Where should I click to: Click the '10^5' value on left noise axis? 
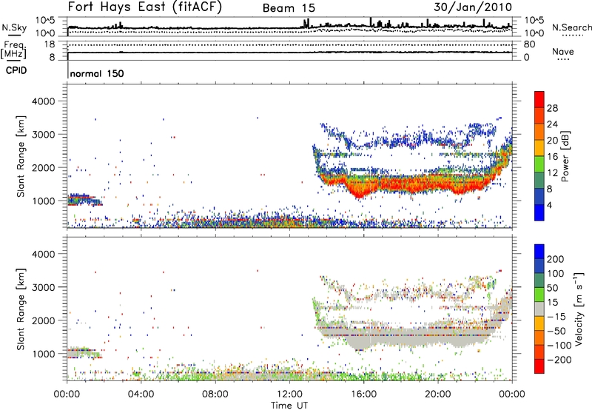45,21
